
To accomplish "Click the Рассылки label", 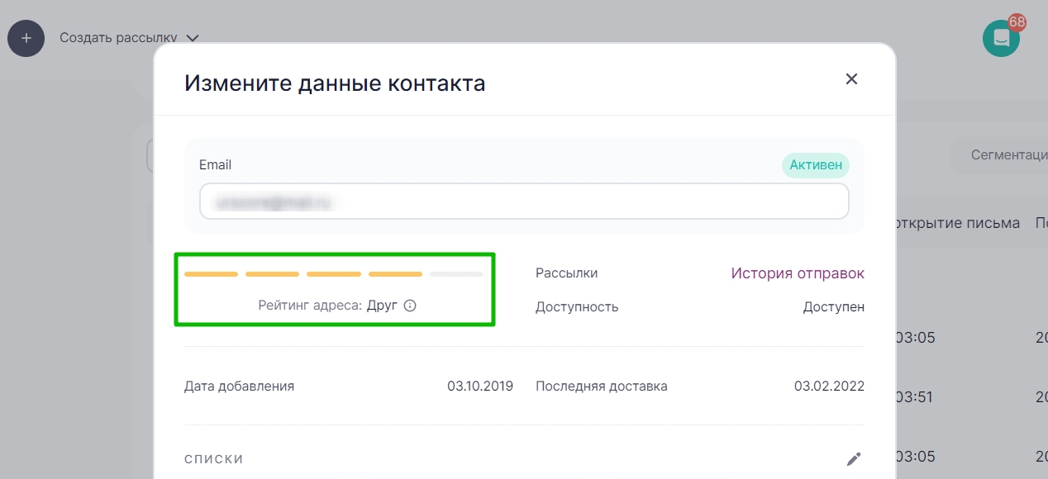I will pyautogui.click(x=566, y=273).
